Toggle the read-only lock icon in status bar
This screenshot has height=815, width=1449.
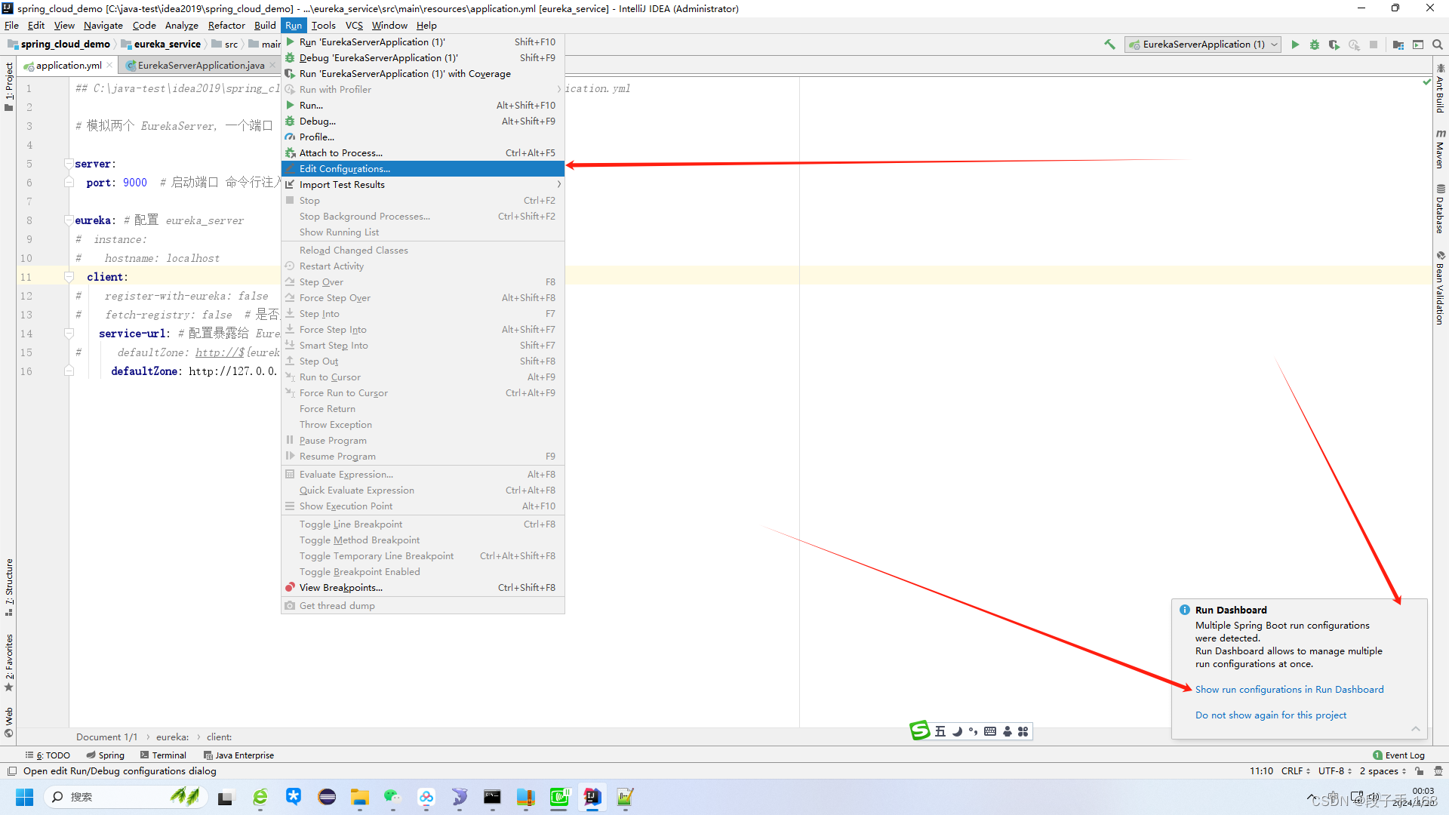(x=1419, y=770)
